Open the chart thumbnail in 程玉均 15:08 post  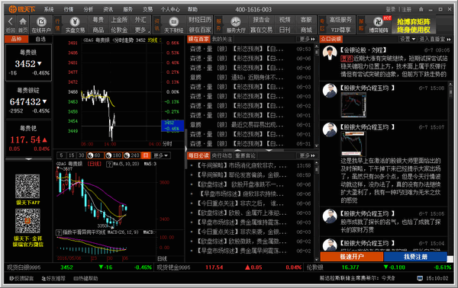tap(353, 104)
